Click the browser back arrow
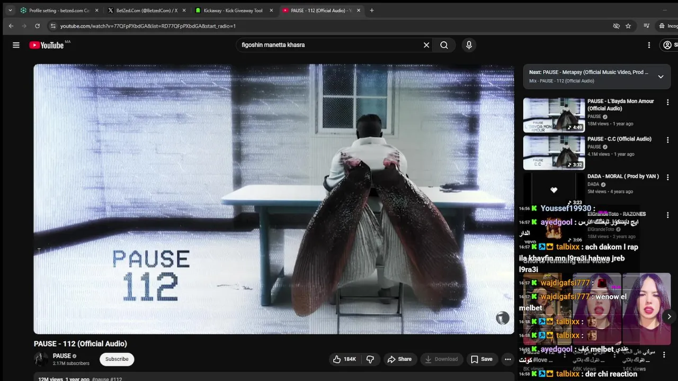This screenshot has height=381, width=678. click(11, 26)
